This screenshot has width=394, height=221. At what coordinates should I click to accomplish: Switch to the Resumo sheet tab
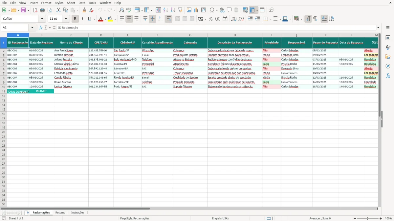[x=60, y=212]
